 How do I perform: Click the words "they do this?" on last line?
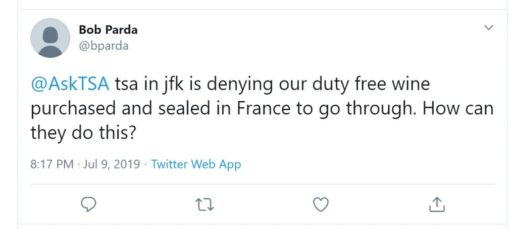tap(83, 133)
